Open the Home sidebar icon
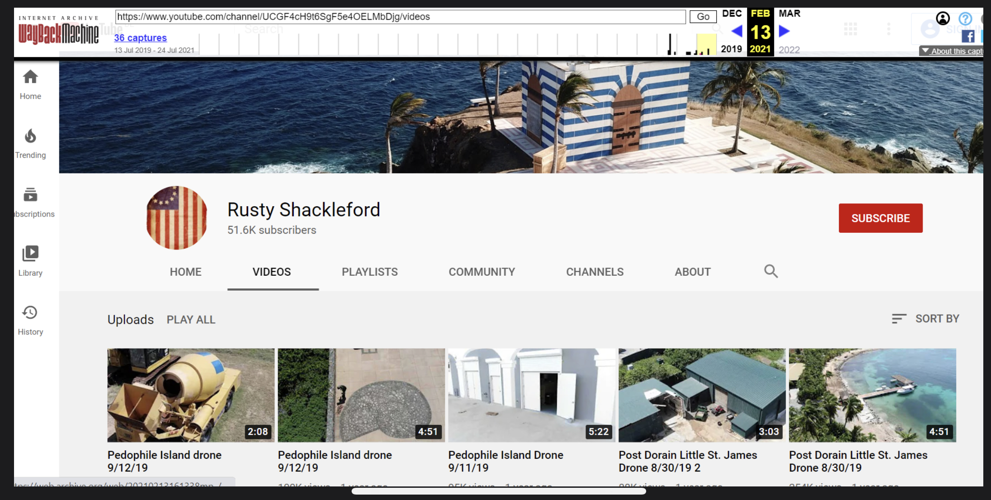The width and height of the screenshot is (991, 500). (30, 77)
